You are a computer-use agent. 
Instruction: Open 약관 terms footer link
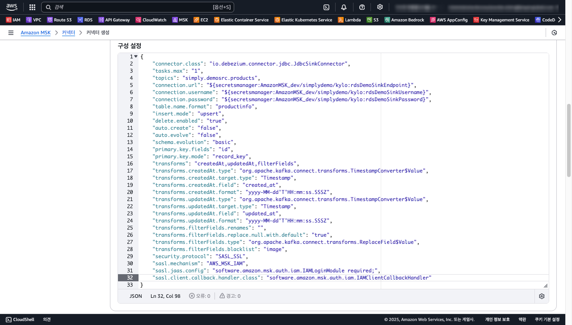tap(522, 320)
